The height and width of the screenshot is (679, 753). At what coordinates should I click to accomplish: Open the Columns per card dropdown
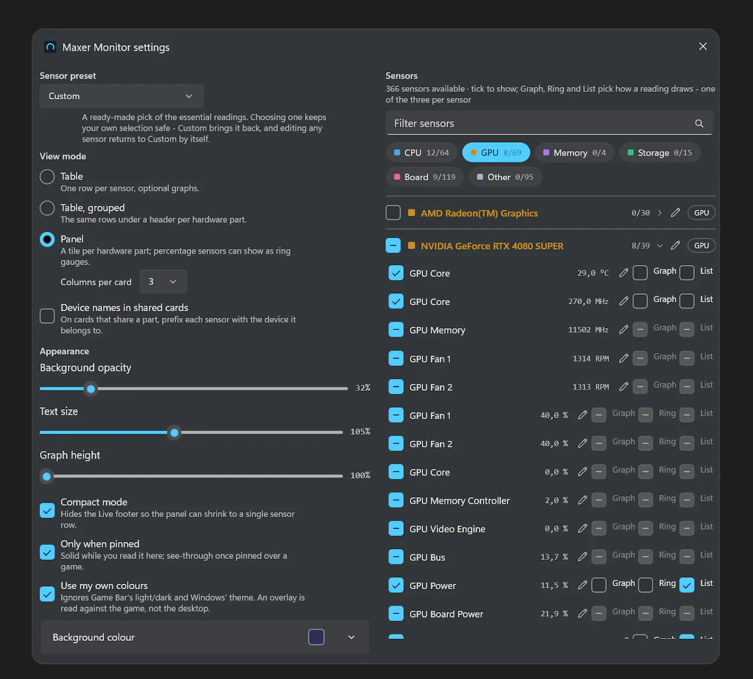point(163,282)
